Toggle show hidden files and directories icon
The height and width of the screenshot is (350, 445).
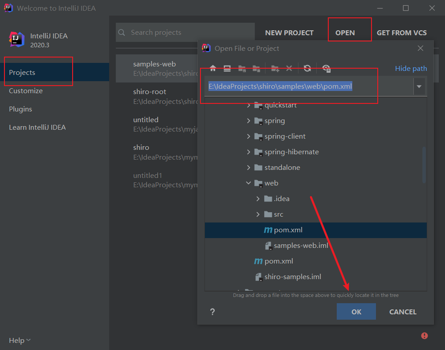click(326, 69)
